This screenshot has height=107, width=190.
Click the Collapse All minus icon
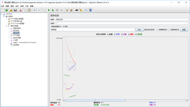click(x=39, y=10)
